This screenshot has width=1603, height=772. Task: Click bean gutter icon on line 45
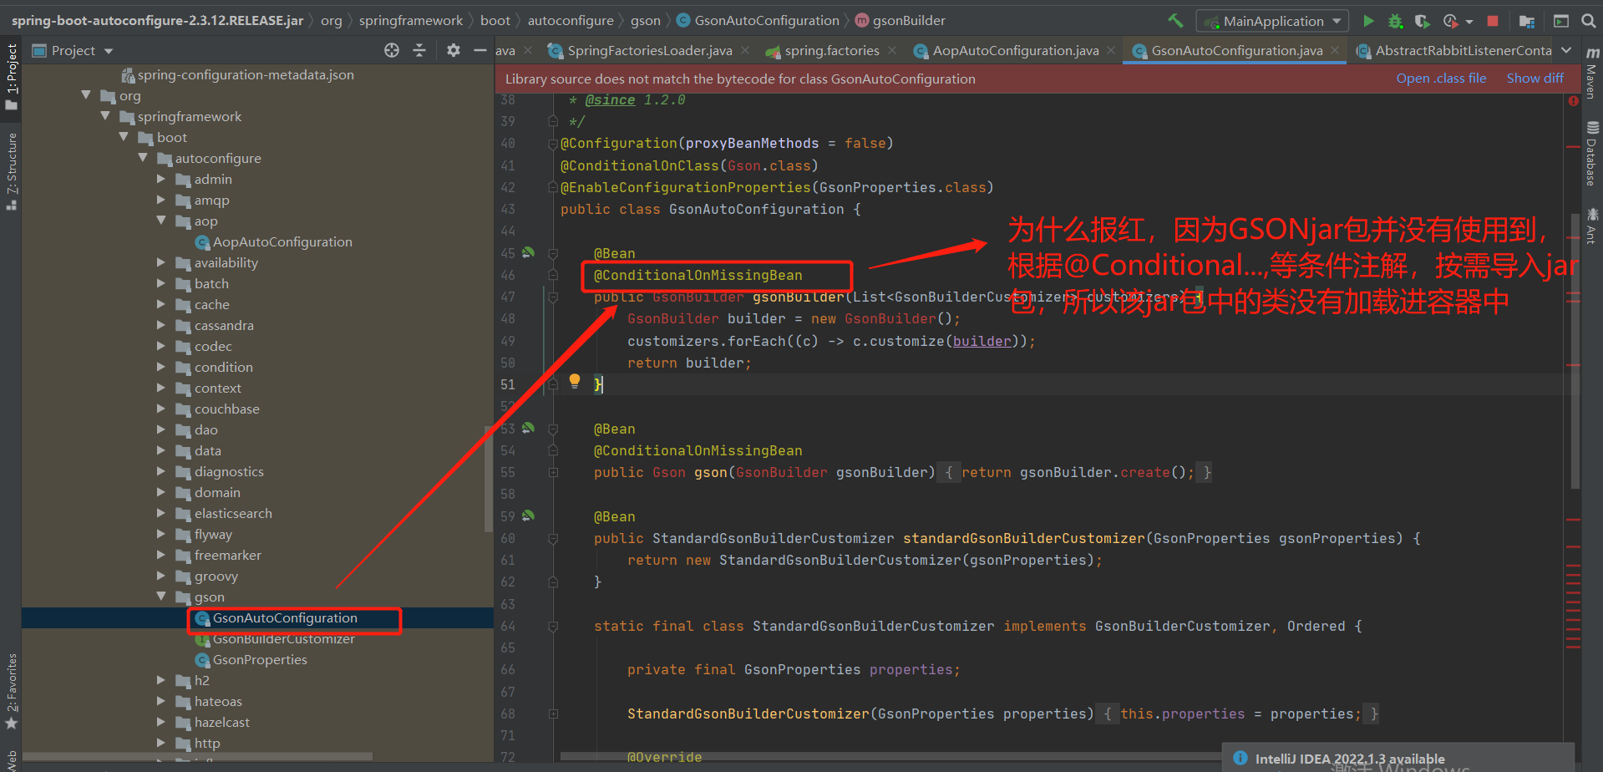(x=528, y=252)
